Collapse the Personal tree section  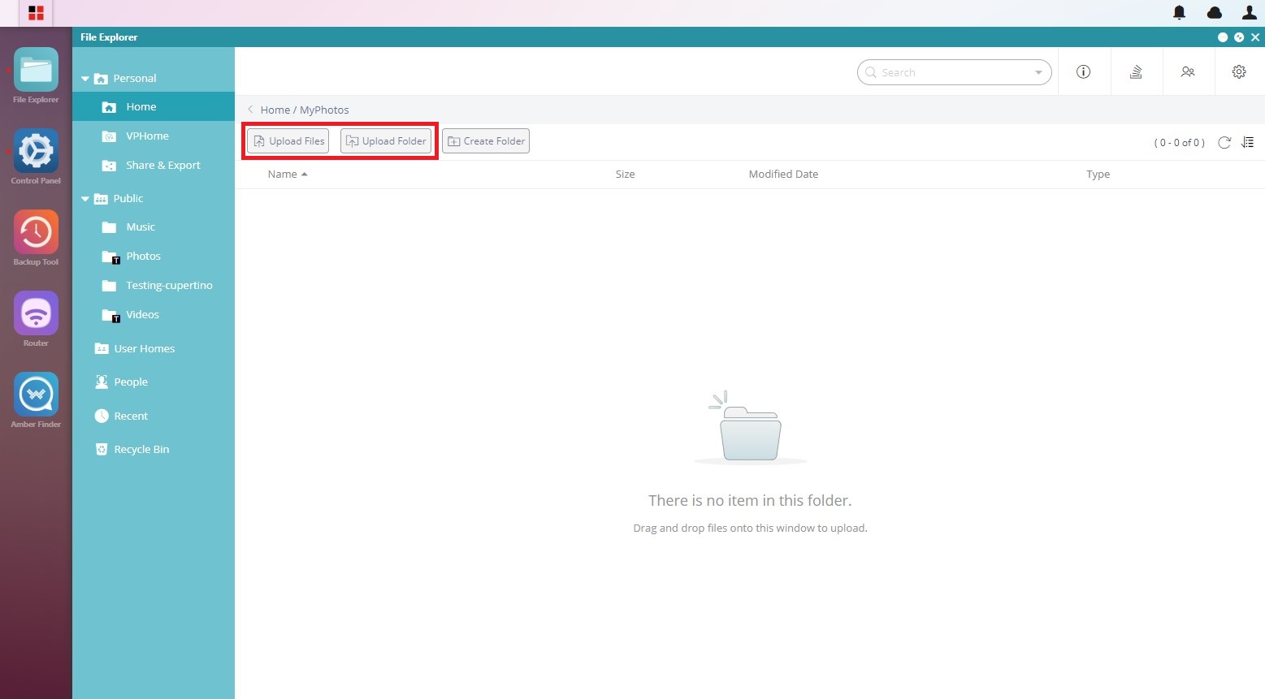85,79
